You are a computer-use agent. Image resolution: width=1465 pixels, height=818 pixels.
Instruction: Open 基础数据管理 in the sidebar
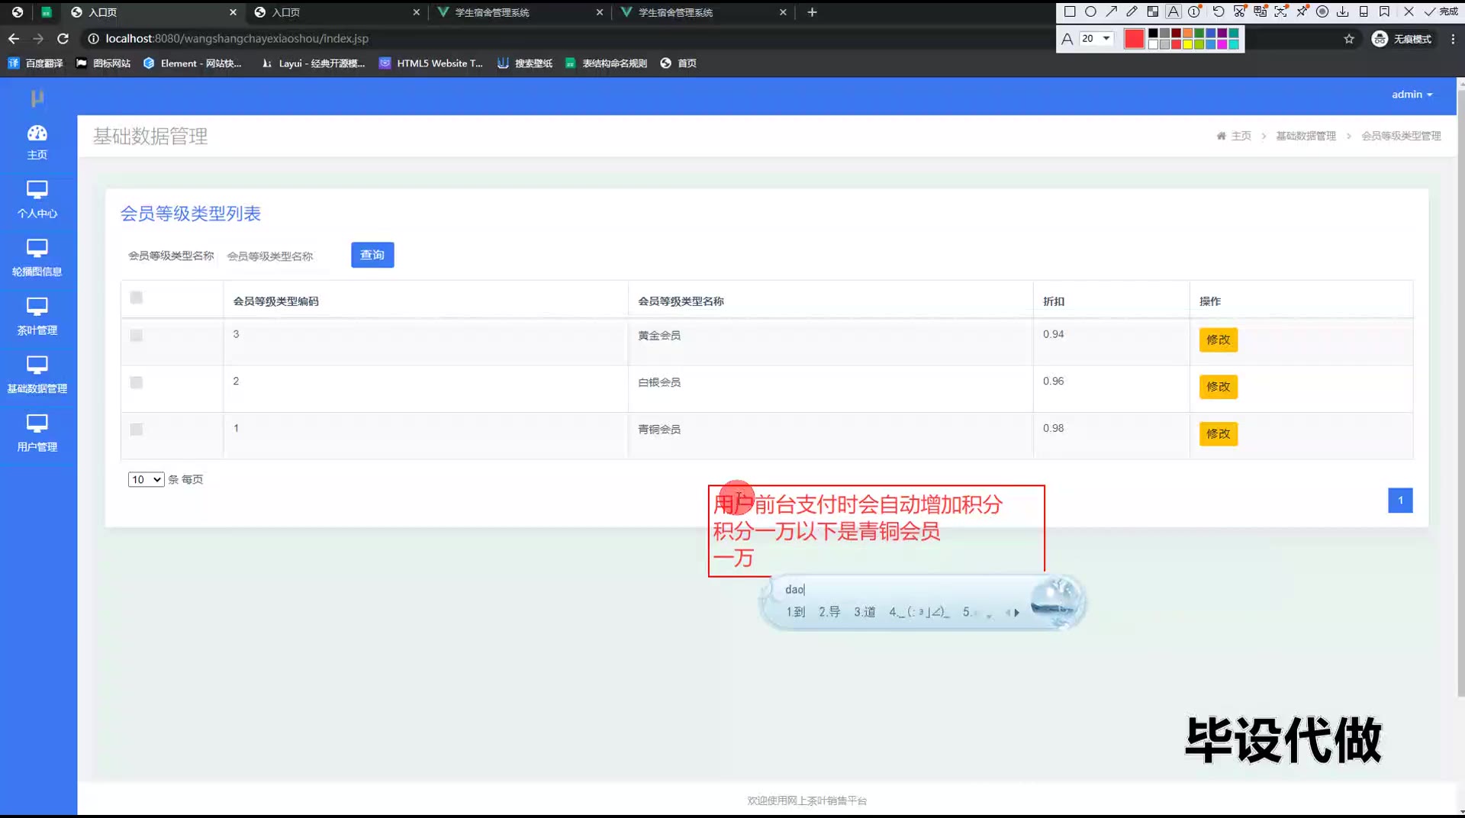37,376
